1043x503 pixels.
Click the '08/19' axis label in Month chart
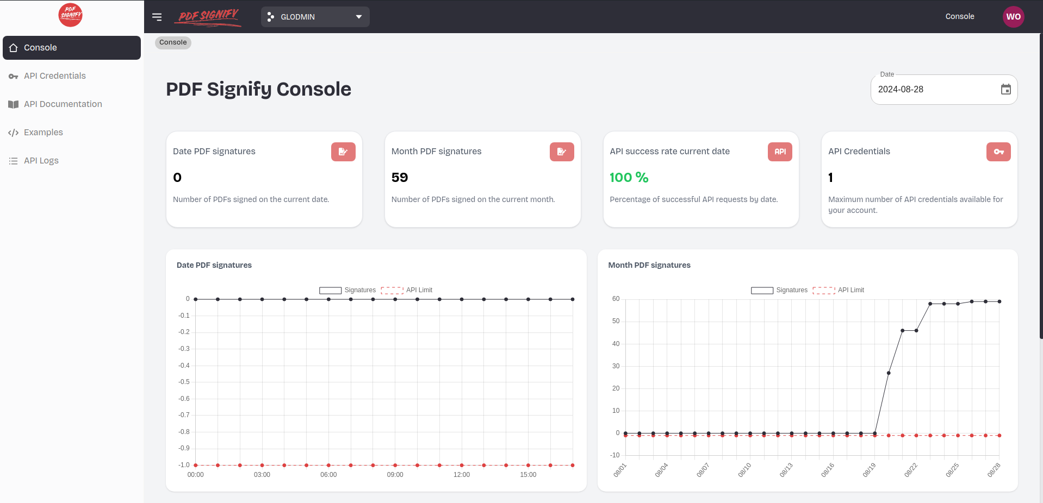click(869, 470)
